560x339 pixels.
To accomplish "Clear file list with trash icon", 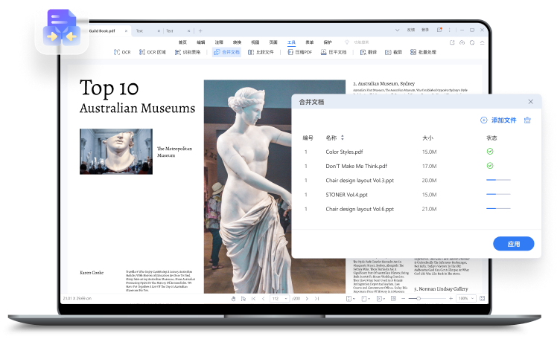I will point(527,120).
